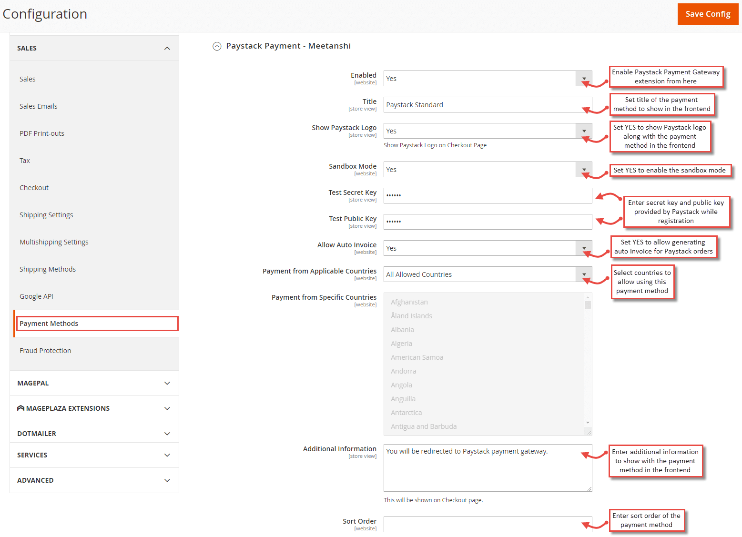Open the Sandbox Mode dropdown
The width and height of the screenshot is (742, 537).
(488, 170)
